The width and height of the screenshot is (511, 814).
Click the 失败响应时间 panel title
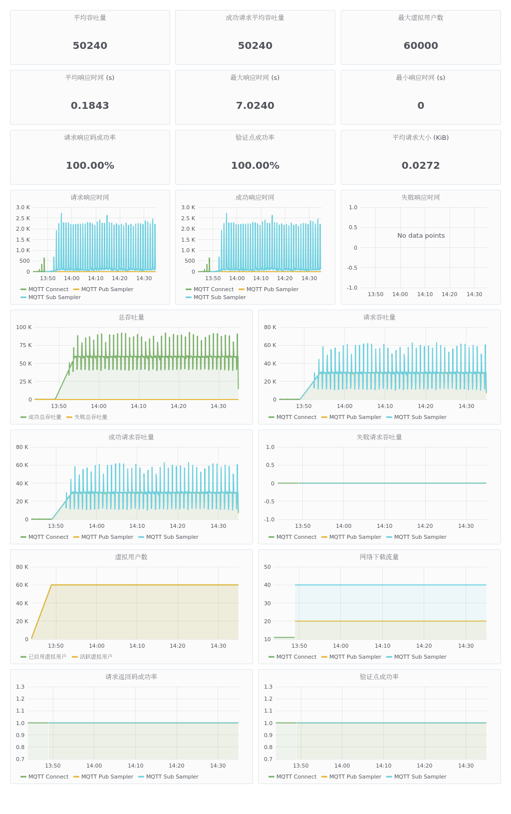point(421,197)
